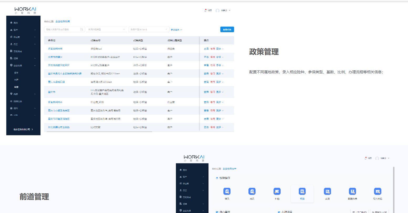Click the notification bell in top screenshot header
Image resolution: width=408 pixels, height=213 pixels.
pos(206,10)
